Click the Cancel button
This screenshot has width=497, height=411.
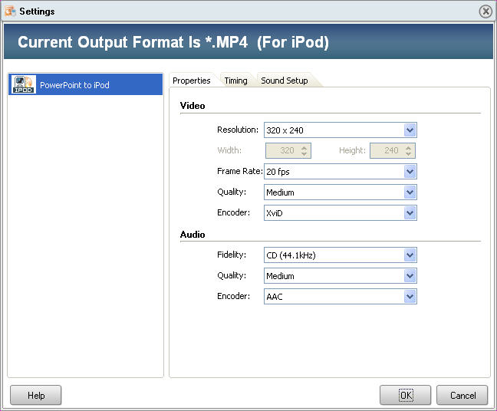tap(462, 395)
